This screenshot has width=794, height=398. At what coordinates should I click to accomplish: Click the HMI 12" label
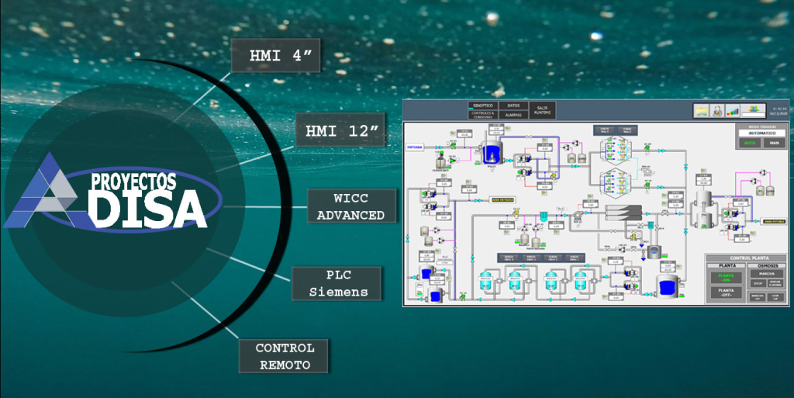tap(340, 130)
